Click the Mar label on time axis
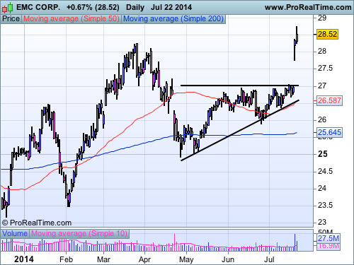354x265 pixels. click(103, 259)
